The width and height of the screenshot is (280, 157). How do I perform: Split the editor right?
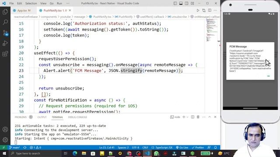click(210, 10)
